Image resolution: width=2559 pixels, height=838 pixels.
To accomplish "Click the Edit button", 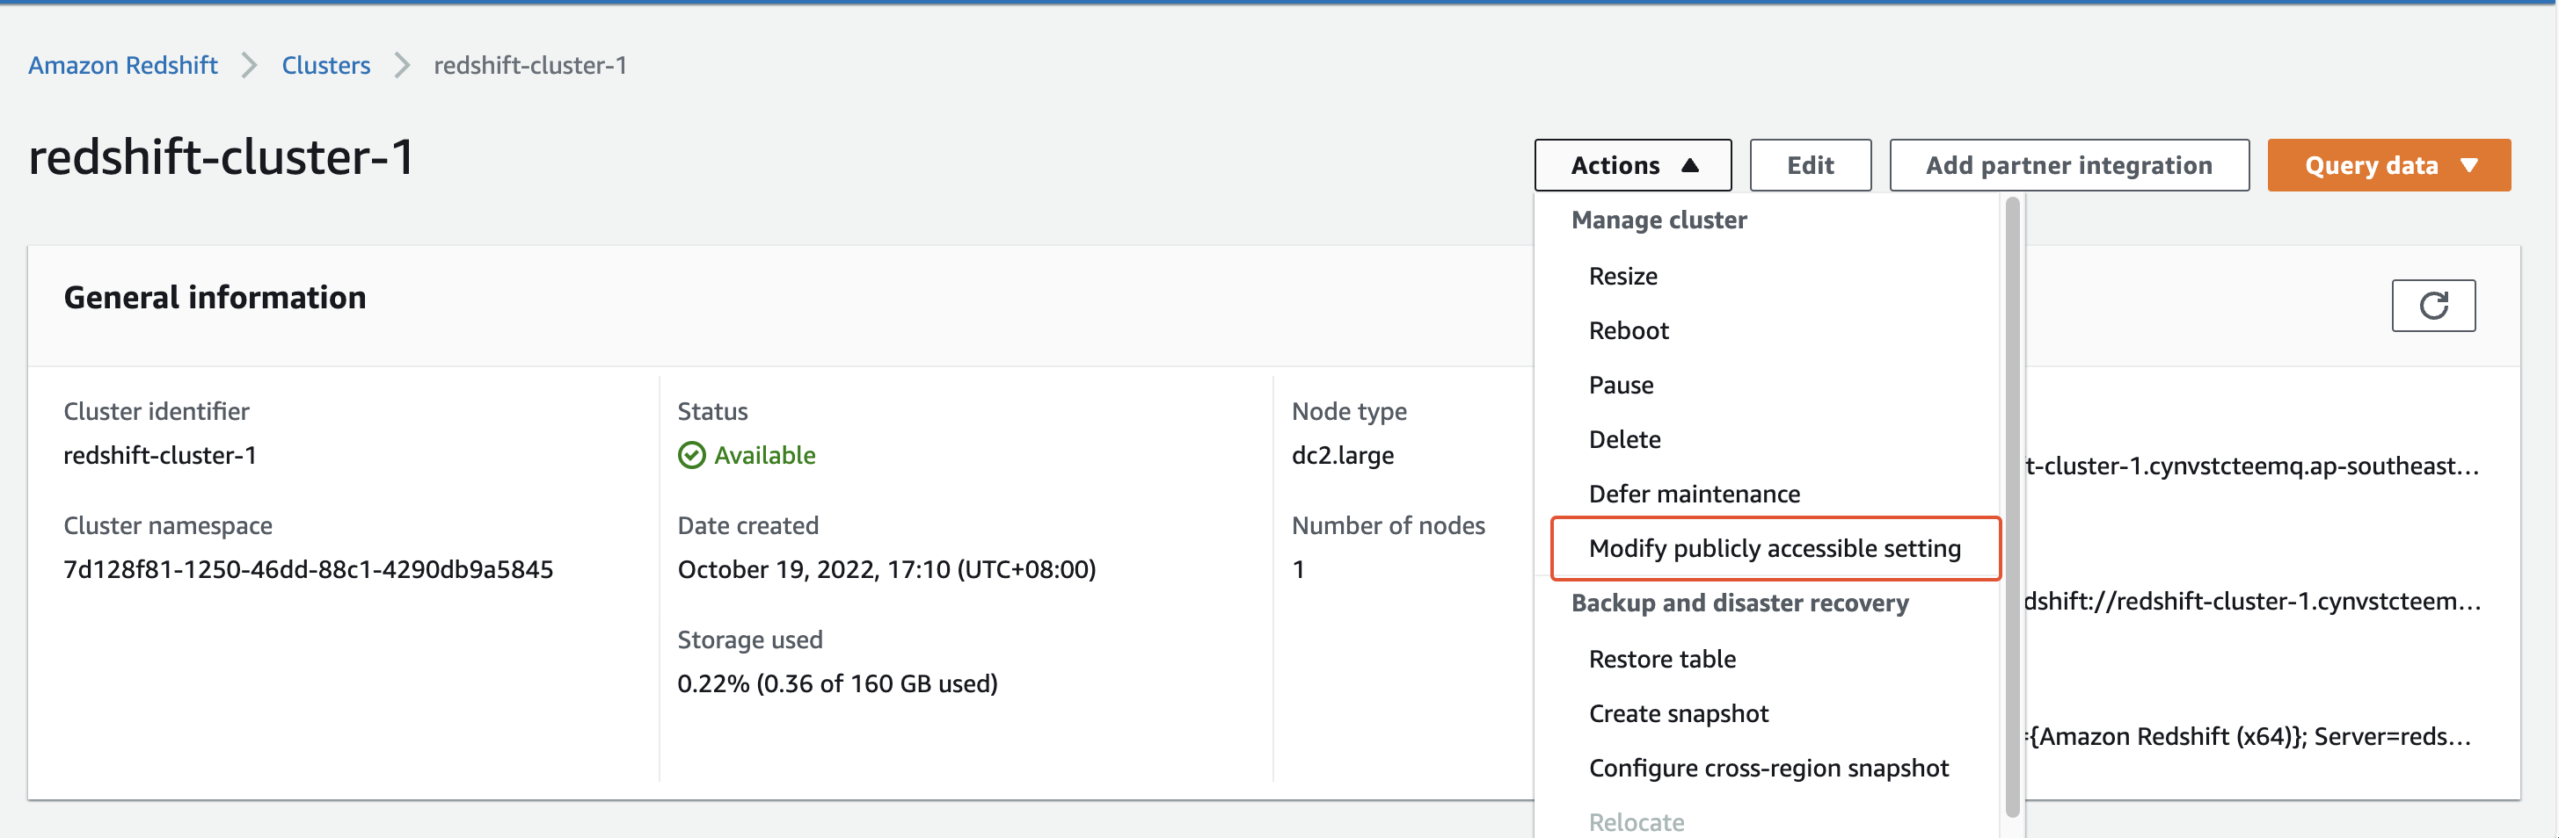I will 1809,166.
